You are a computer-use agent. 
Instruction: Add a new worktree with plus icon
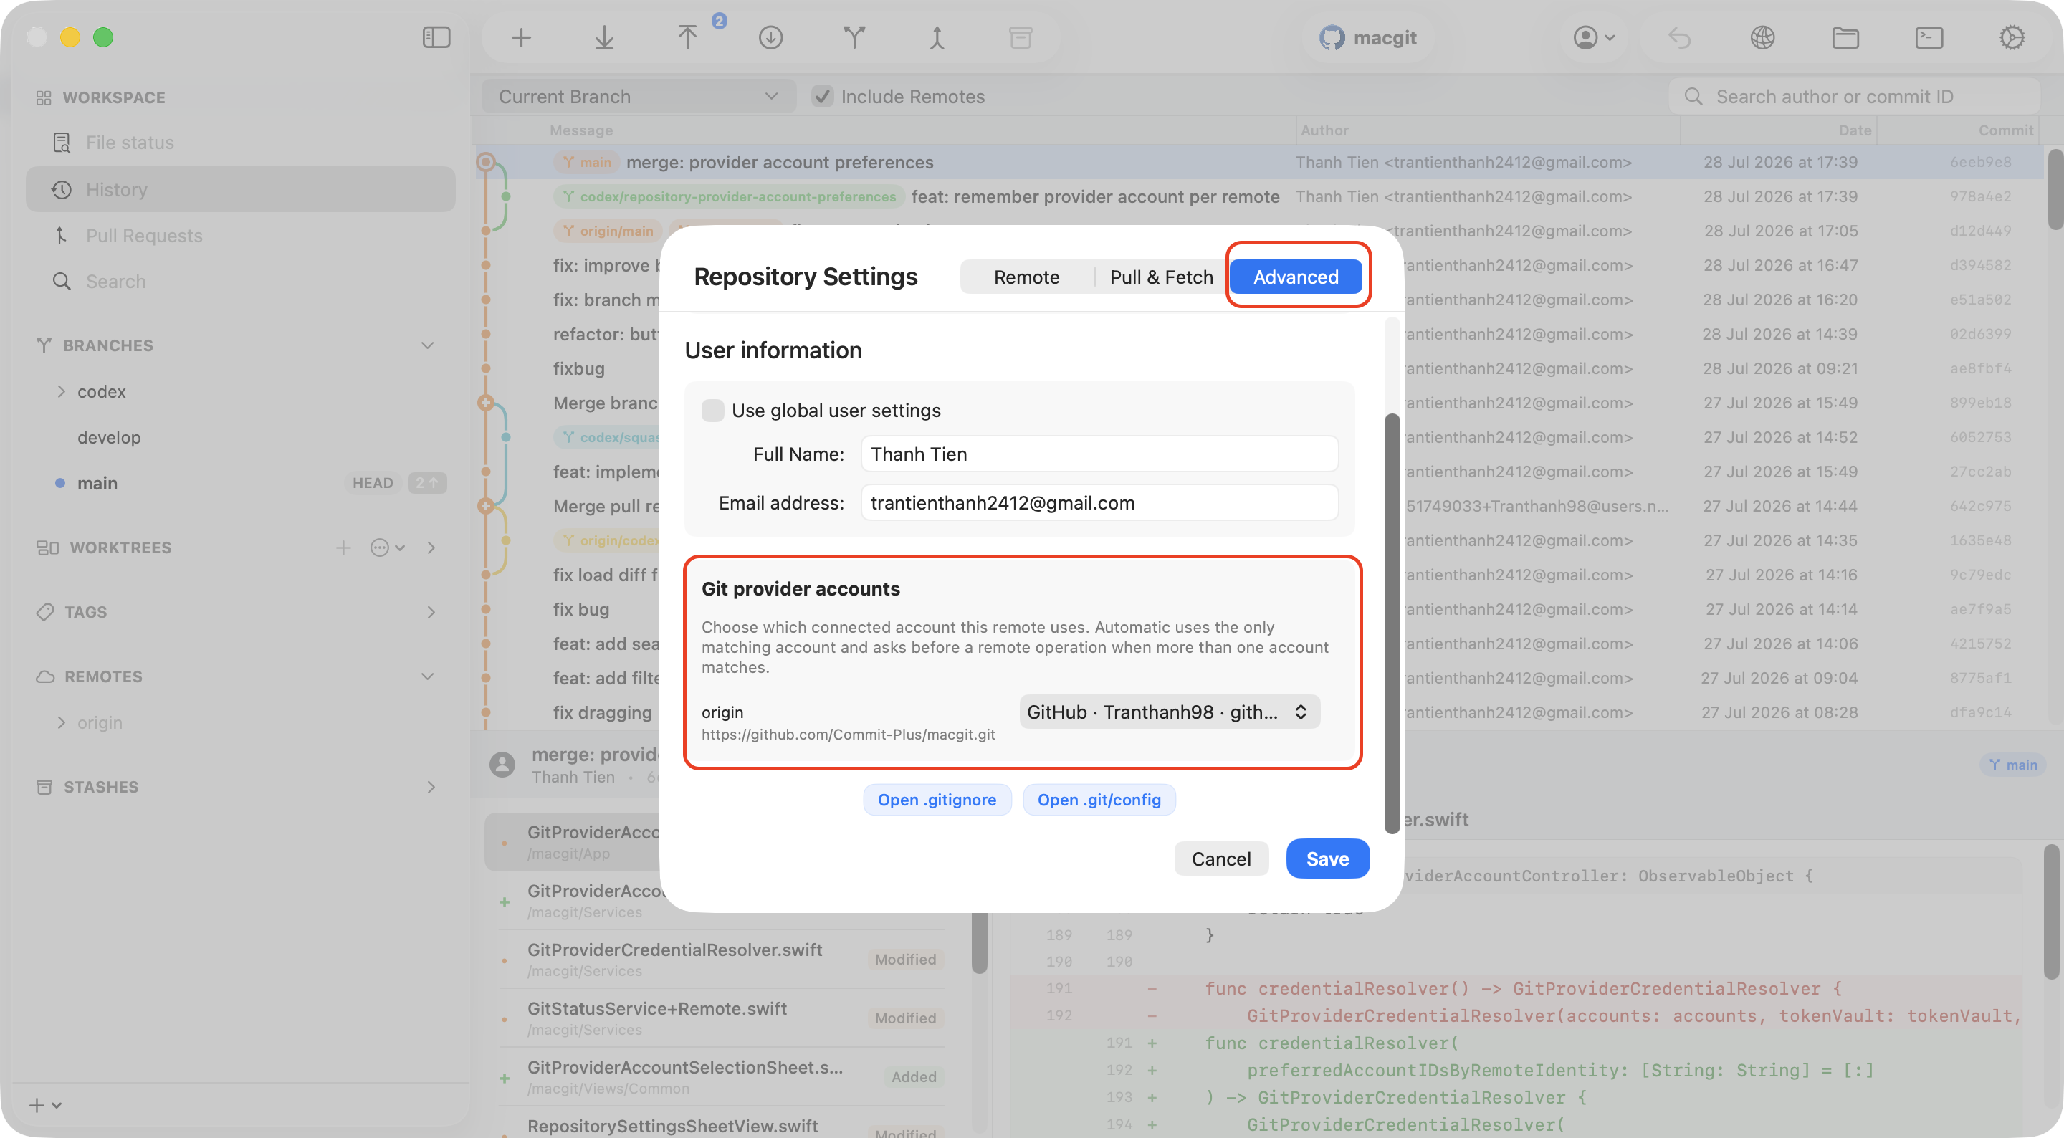click(x=344, y=548)
